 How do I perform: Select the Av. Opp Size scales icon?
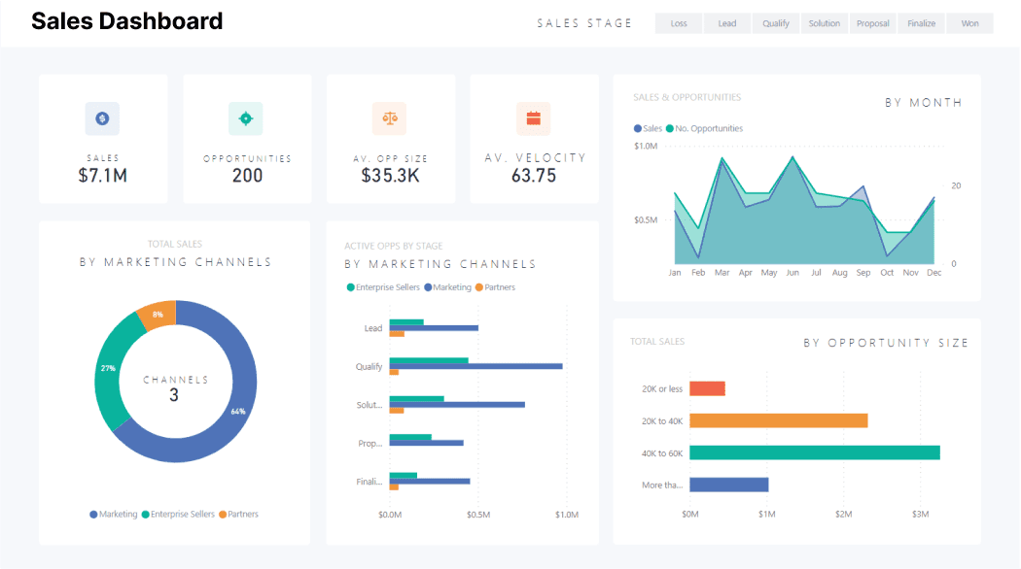pos(391,117)
